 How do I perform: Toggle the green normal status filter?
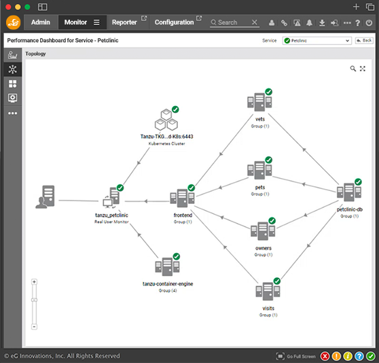[x=370, y=356]
